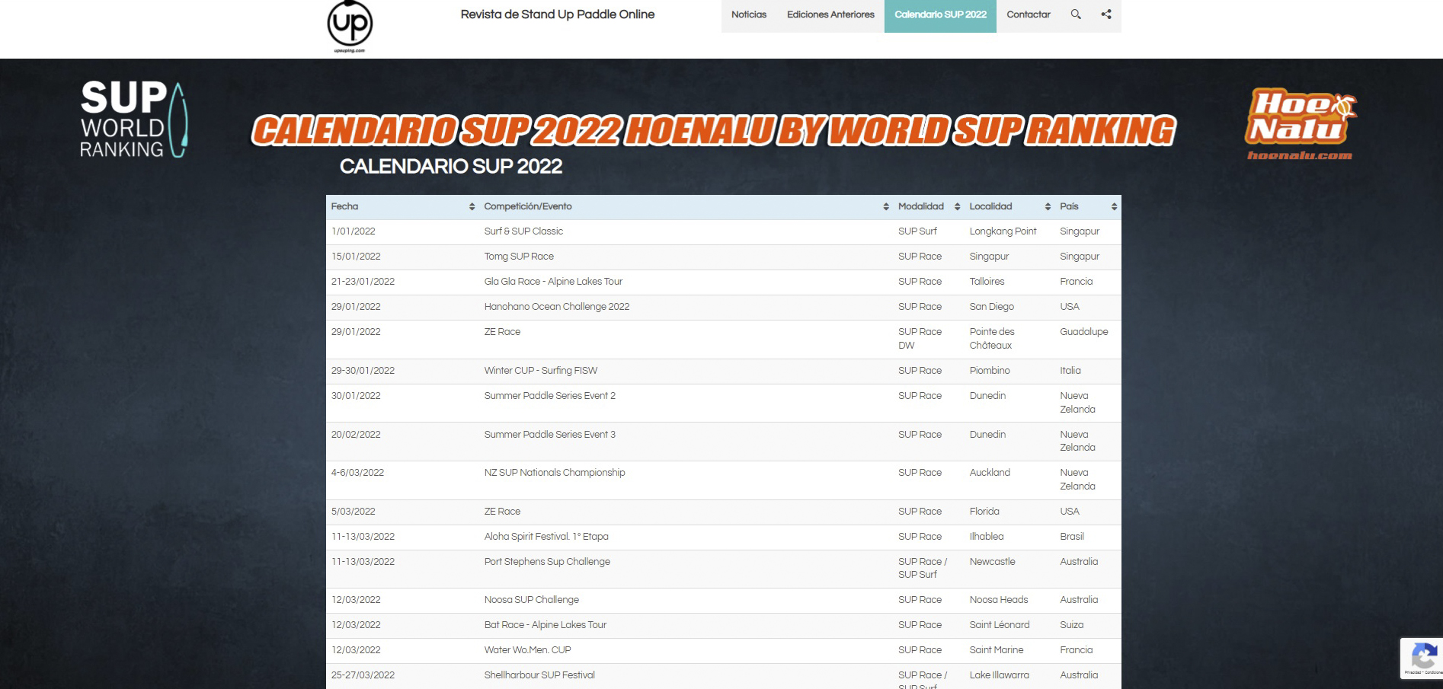Open the Ediciones Anteriores section

[x=830, y=14]
